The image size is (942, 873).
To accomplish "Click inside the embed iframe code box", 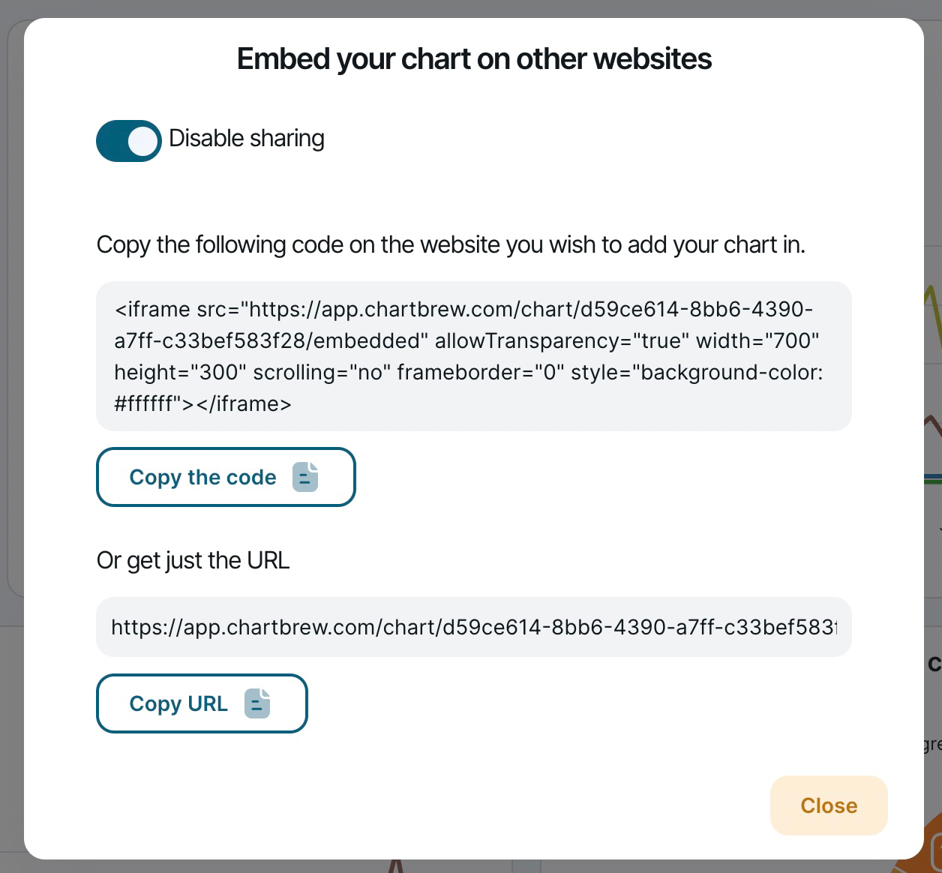I will [472, 355].
